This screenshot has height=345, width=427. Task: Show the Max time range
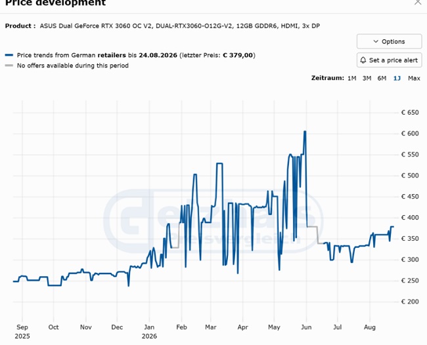click(x=414, y=78)
